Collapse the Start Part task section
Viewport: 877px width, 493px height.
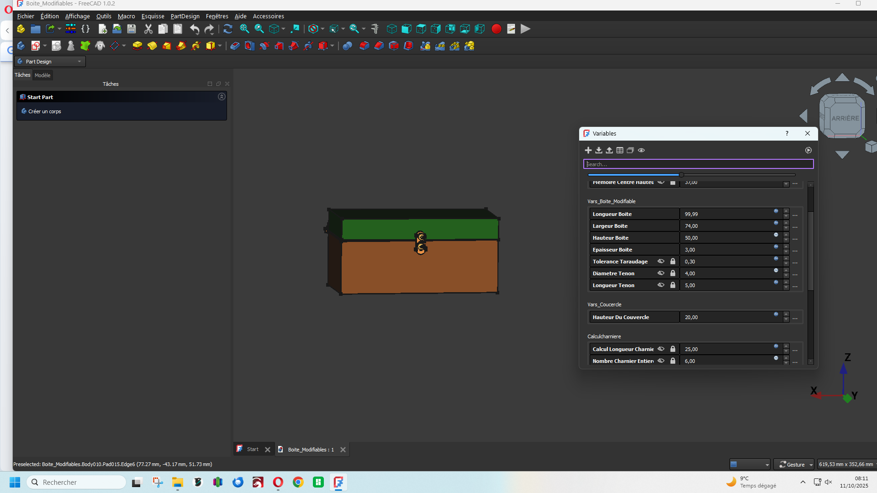point(222,97)
